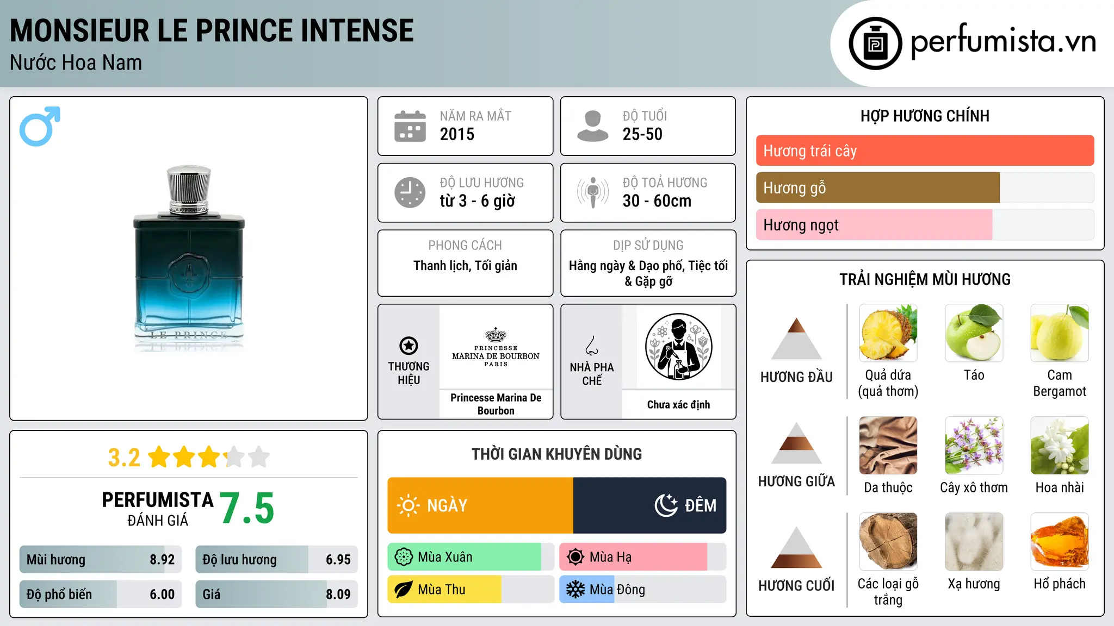Click the subtitle Nước Hoa Nam

76,62
